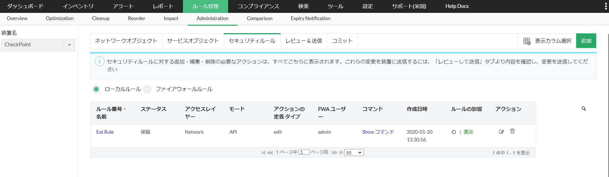609x177 pixels.
Task: Open the 検索 menu
Action: [x=303, y=6]
